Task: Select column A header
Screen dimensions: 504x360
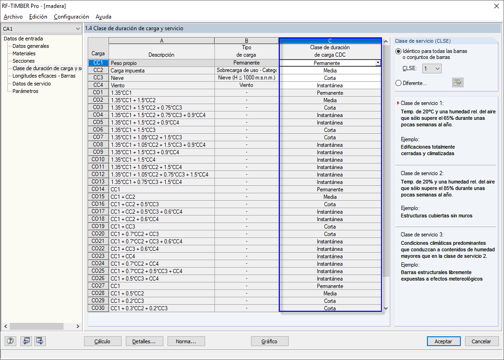Action: [162, 40]
